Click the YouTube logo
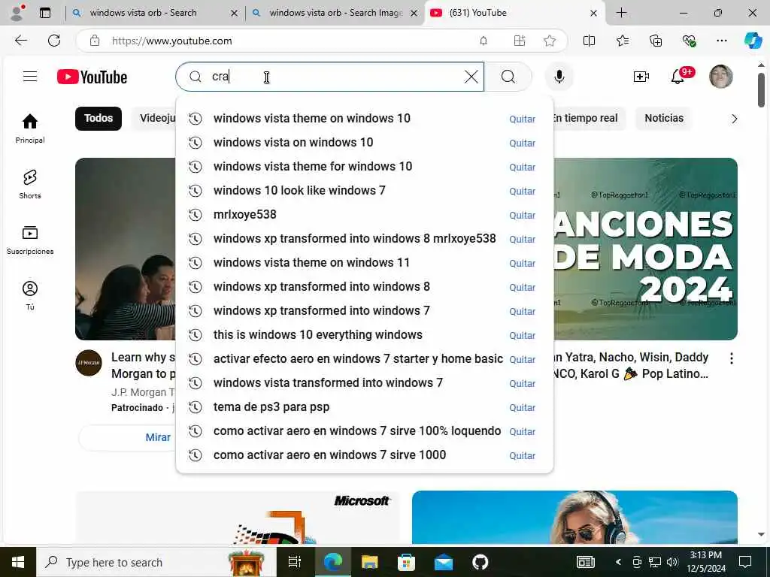 [92, 77]
